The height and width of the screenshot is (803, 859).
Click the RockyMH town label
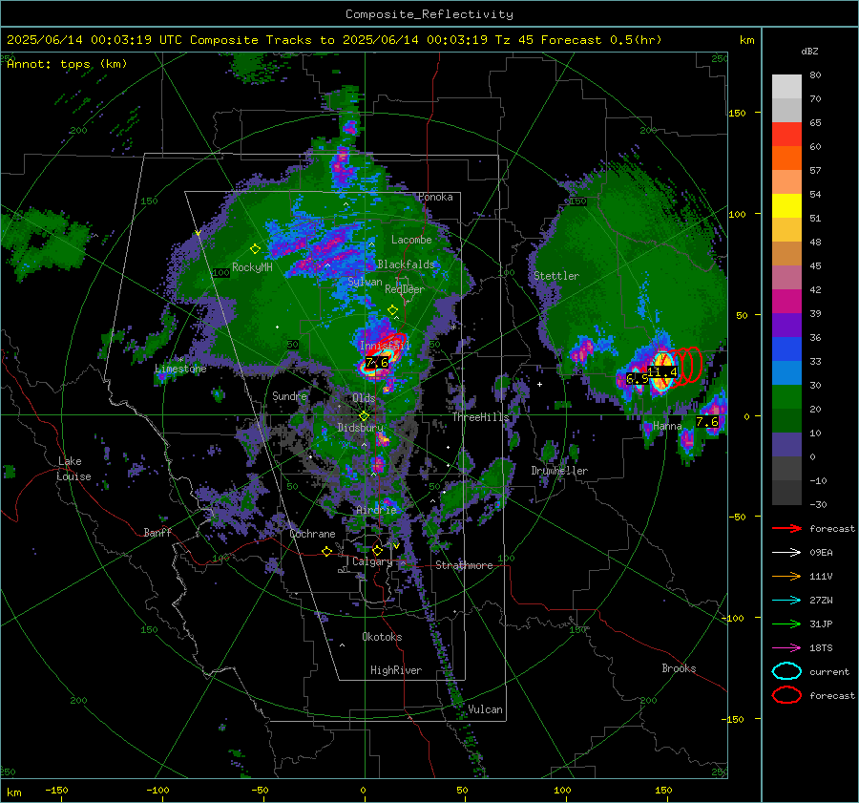(252, 267)
